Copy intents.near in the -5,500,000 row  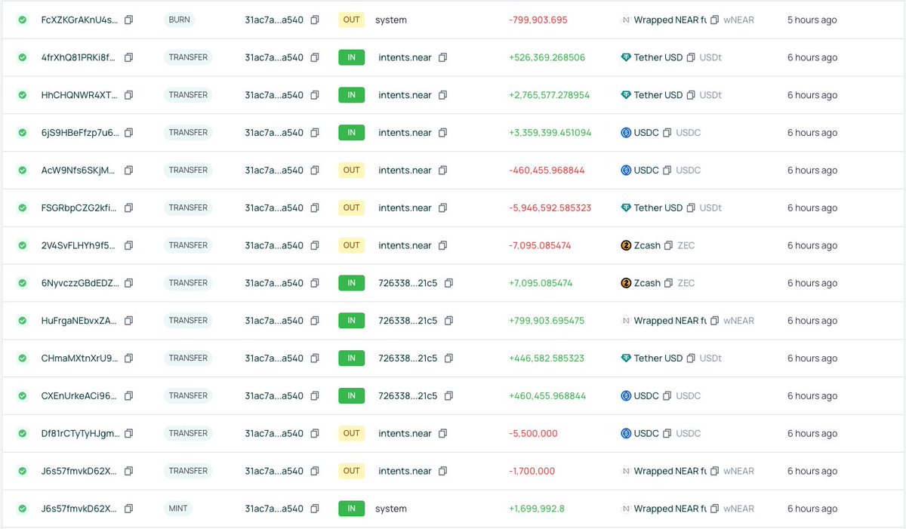coord(443,433)
